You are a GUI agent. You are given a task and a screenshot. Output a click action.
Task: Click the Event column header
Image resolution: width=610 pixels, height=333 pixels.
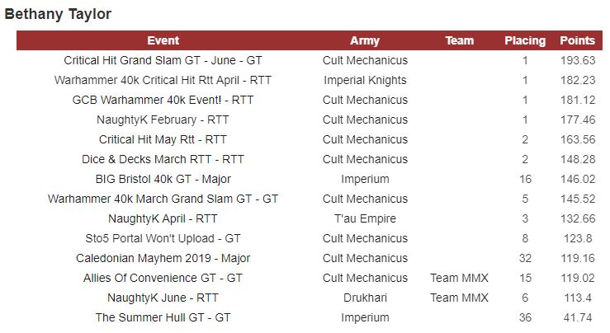point(163,40)
